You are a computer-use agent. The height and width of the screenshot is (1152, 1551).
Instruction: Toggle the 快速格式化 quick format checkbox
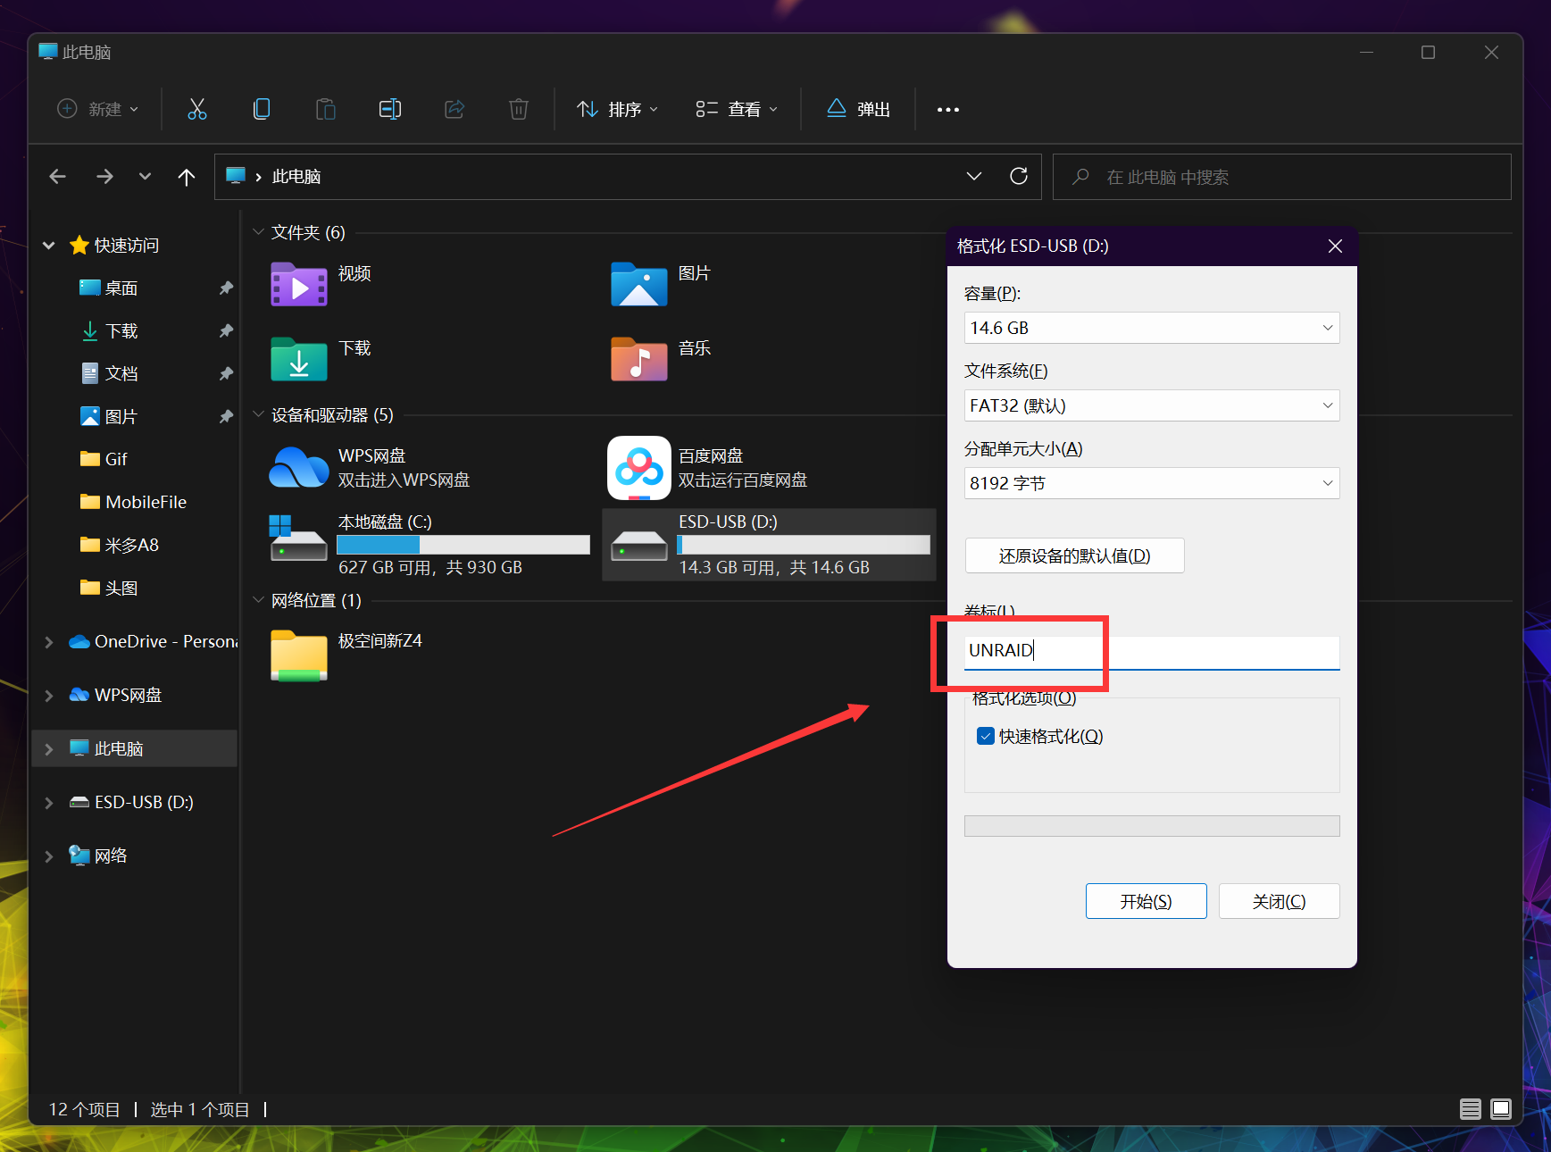[986, 736]
